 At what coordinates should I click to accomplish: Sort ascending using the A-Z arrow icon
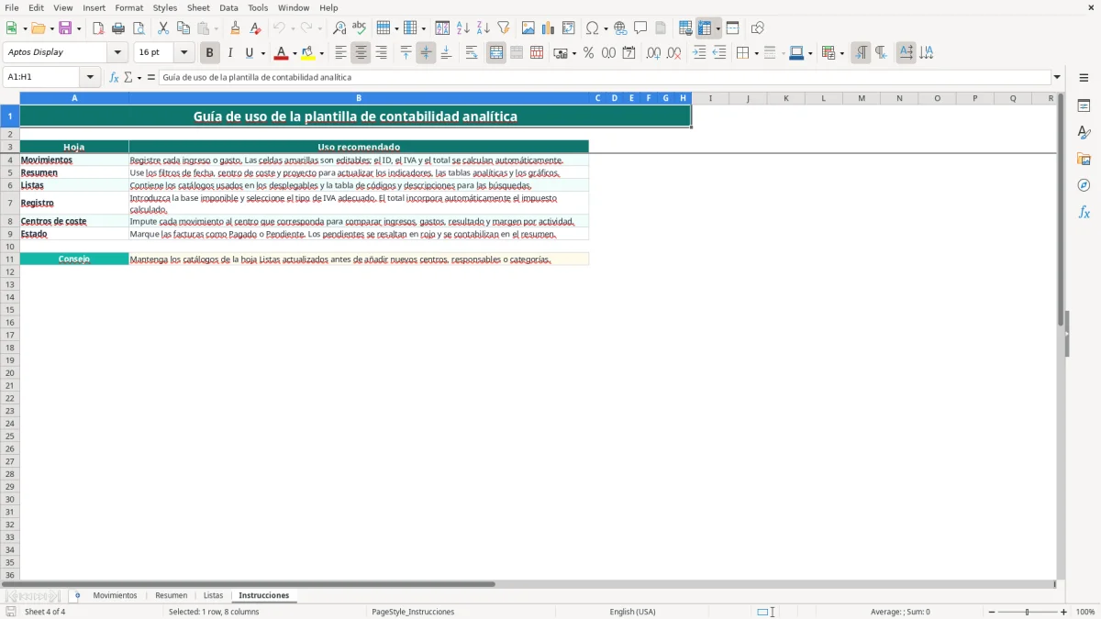463,28
